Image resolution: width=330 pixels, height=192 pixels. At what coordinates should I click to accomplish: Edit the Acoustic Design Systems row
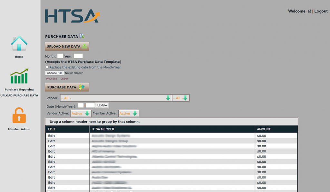point(51,135)
